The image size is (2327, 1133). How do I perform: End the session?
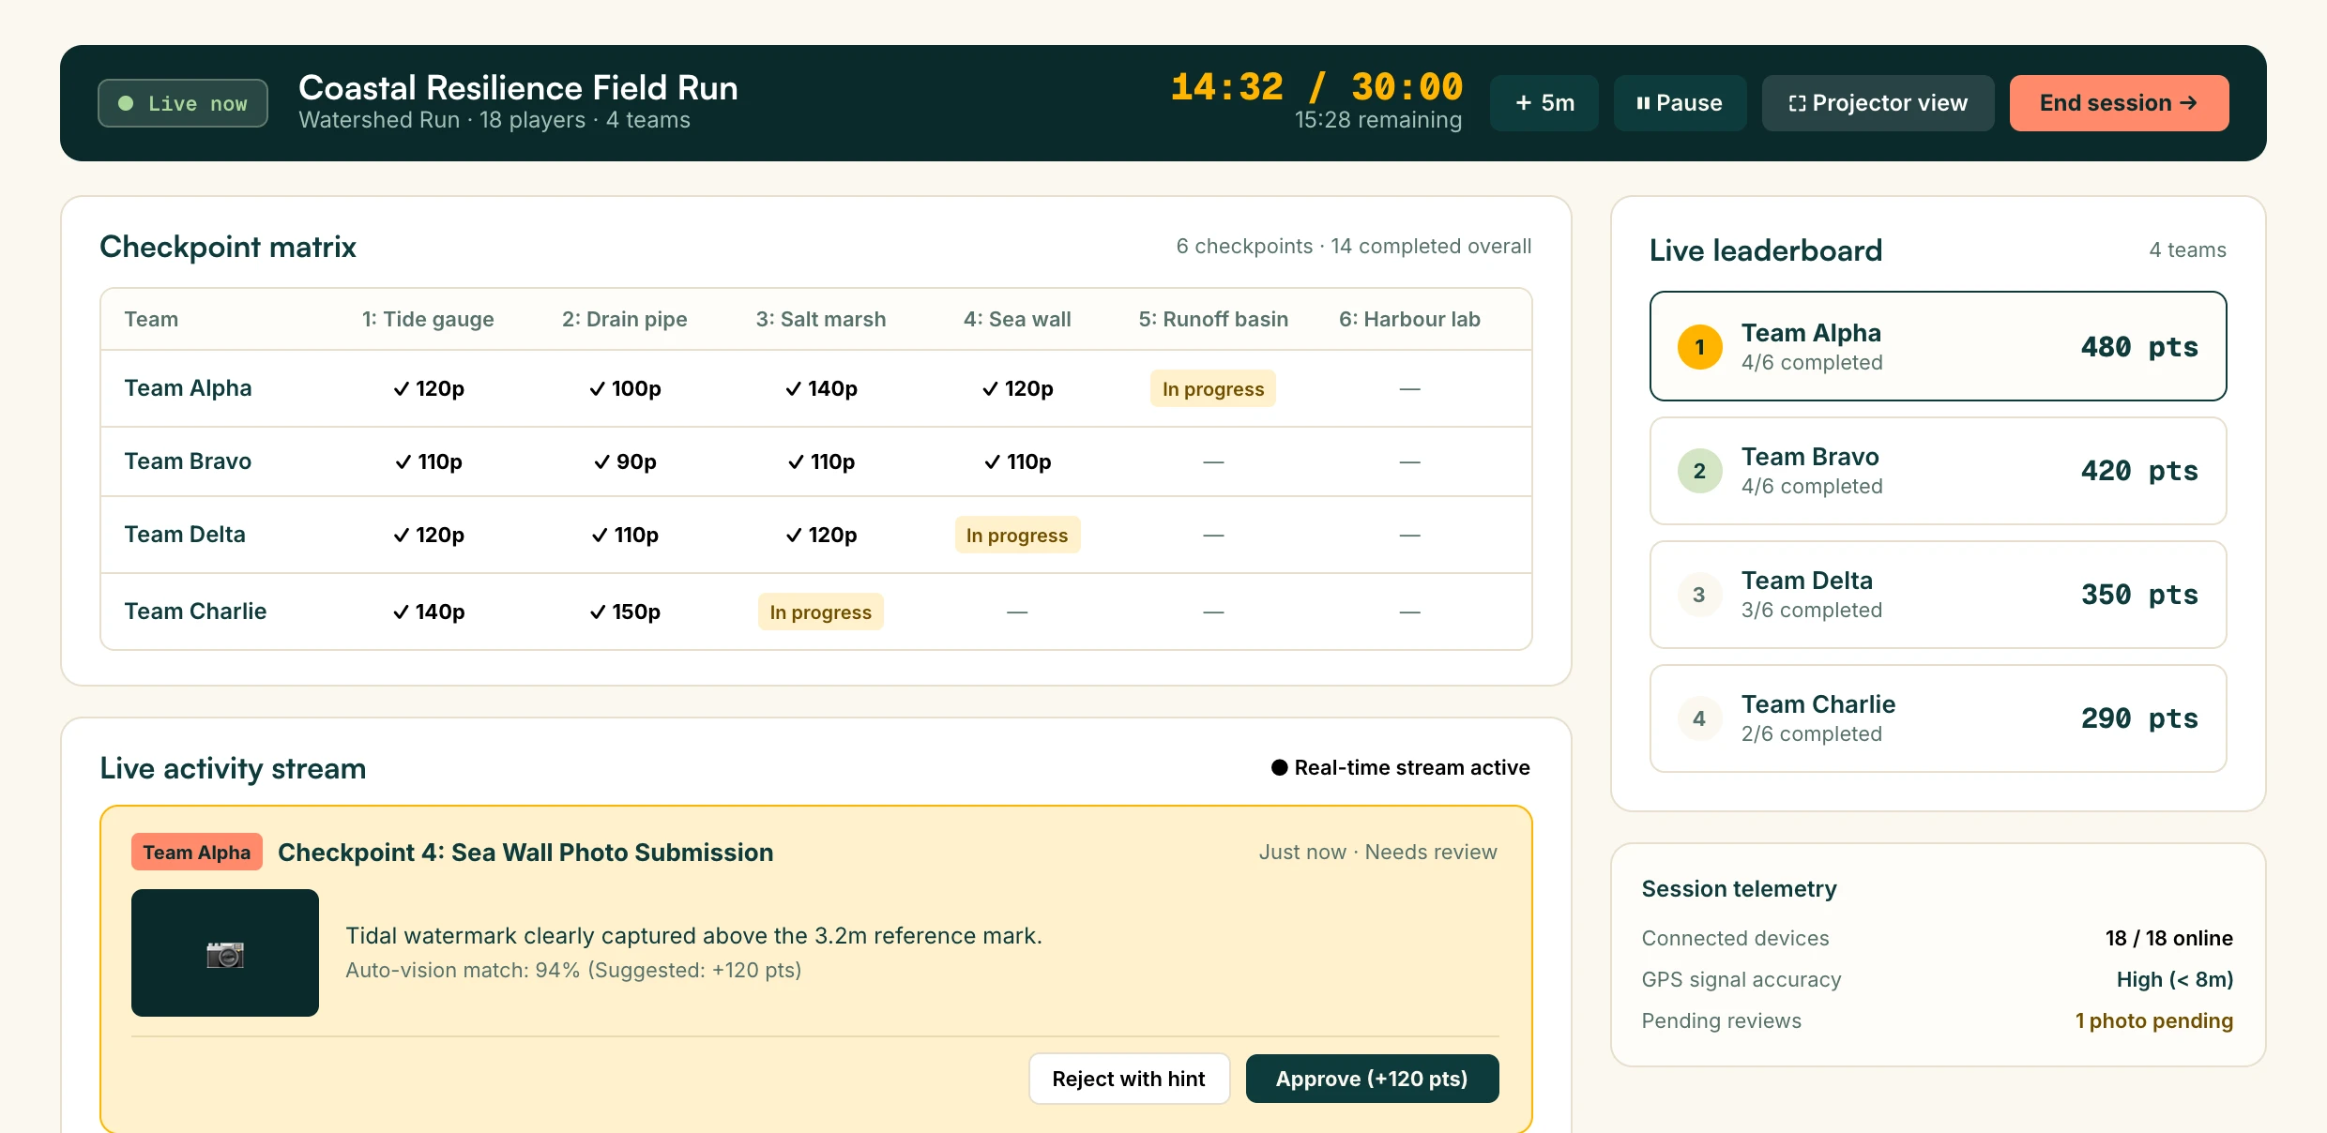pyautogui.click(x=2119, y=103)
